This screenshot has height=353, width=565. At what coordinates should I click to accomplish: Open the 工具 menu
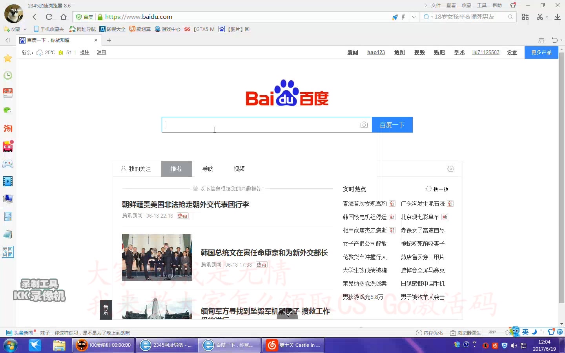pos(482,5)
